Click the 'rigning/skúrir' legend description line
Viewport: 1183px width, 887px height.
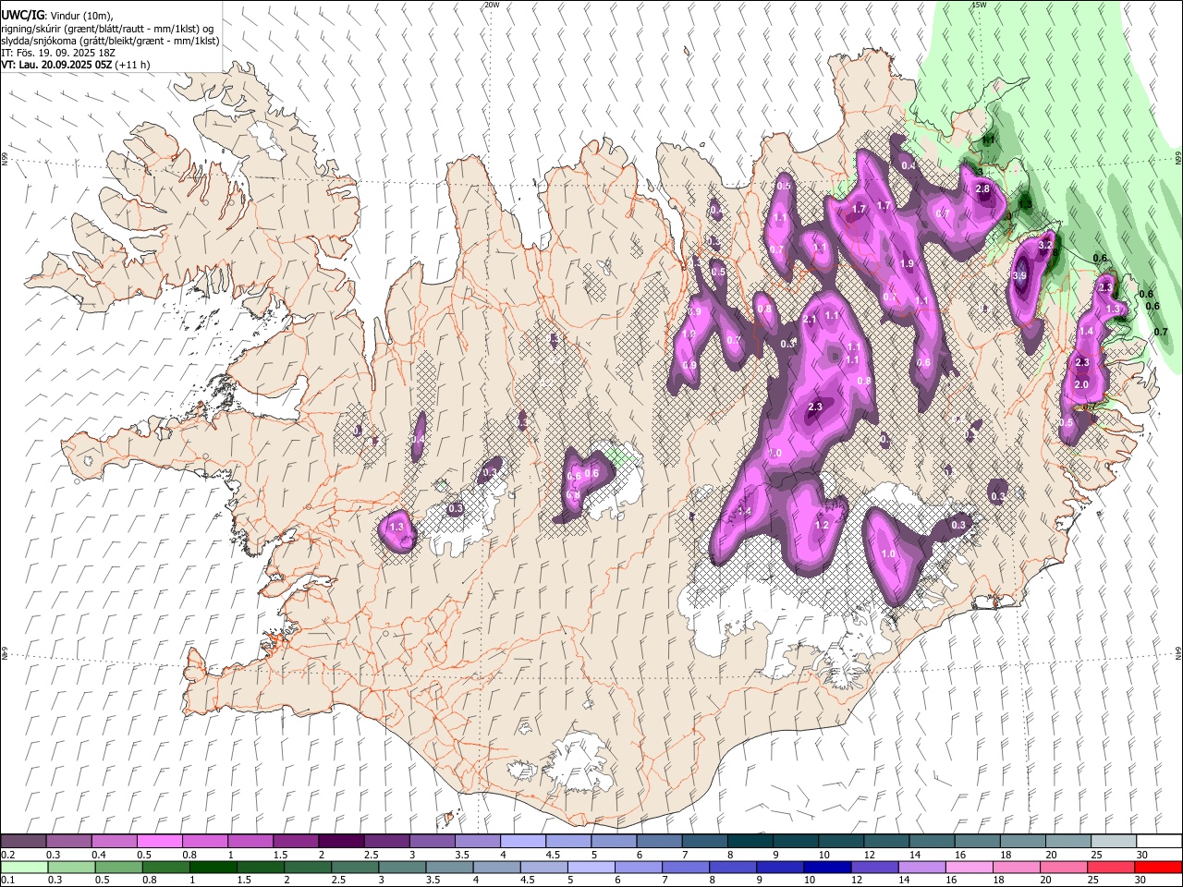coord(107,29)
